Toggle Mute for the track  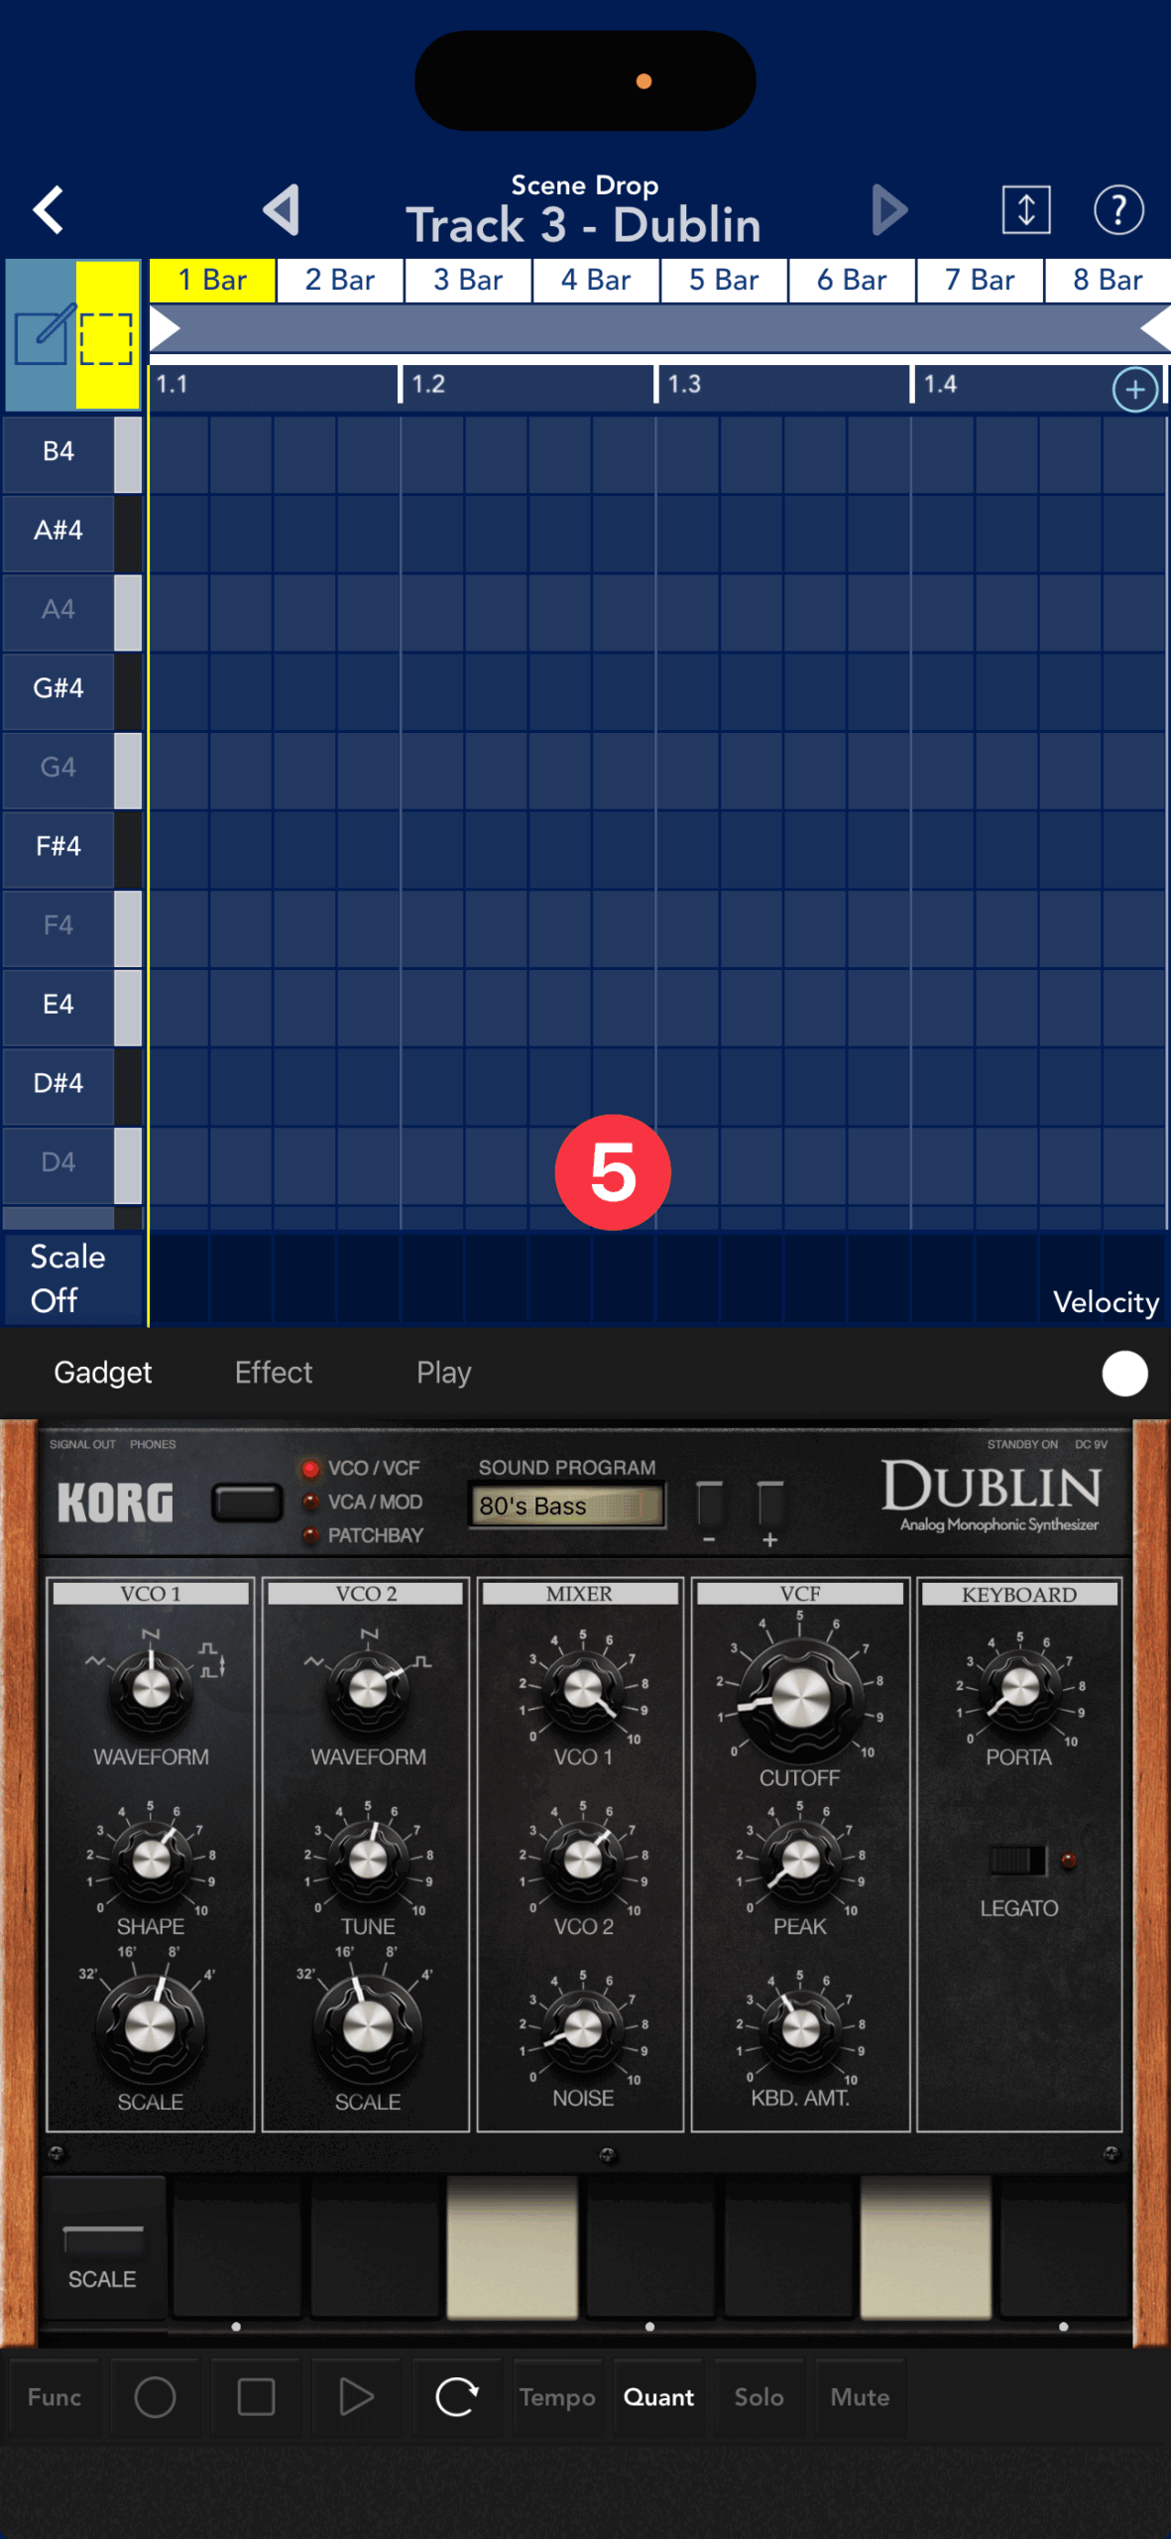coord(860,2397)
